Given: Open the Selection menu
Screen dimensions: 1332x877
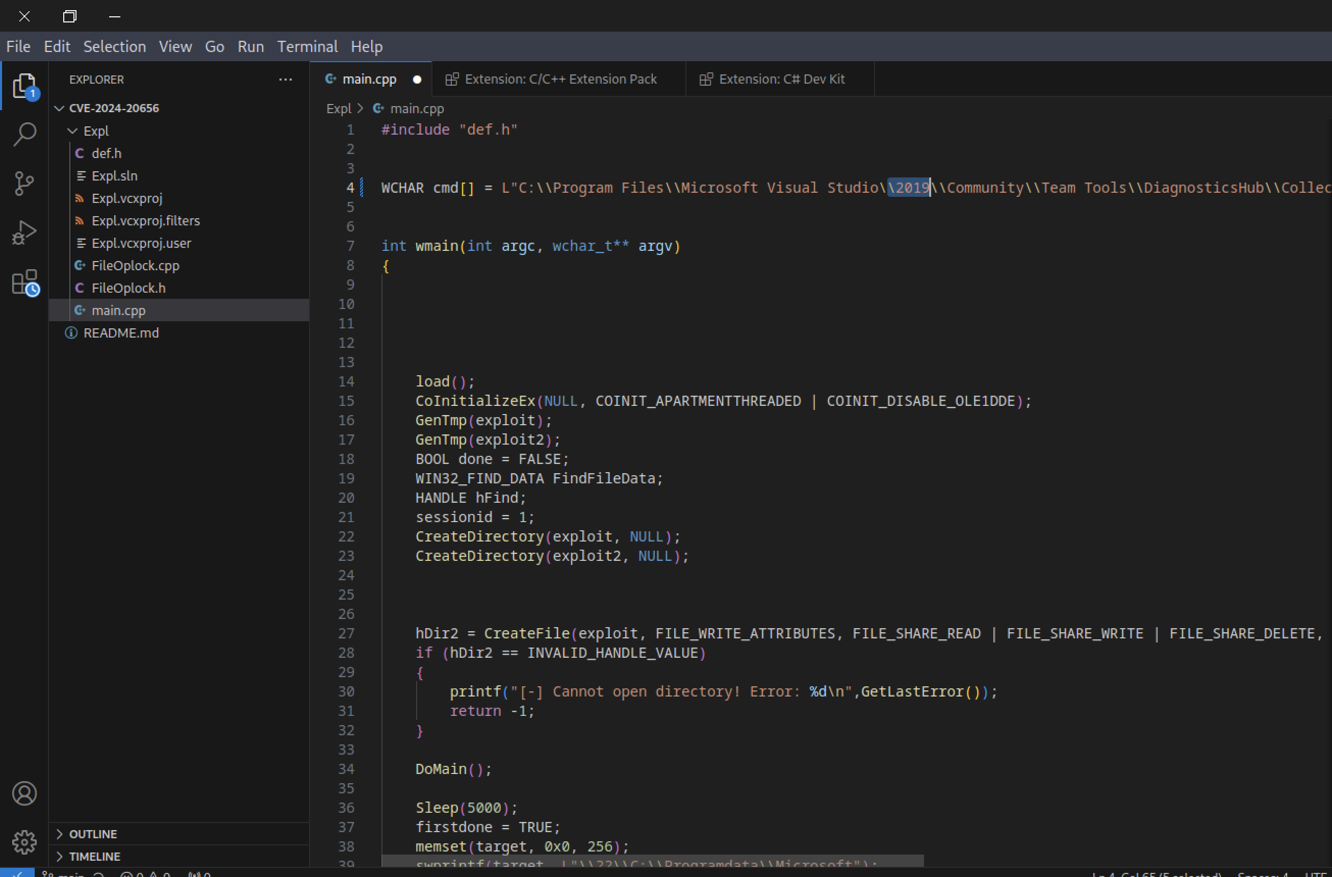Looking at the screenshot, I should pyautogui.click(x=114, y=46).
